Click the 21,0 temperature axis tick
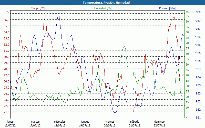The image size is (205, 128). point(7,112)
